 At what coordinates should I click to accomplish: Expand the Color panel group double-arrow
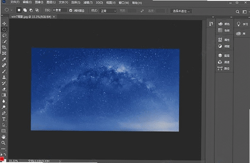coord(231,17)
